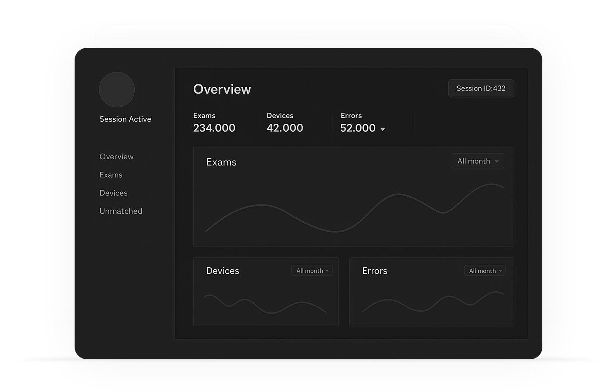616x391 pixels.
Task: Expand the Exams chart All month dropdown
Action: [x=478, y=161]
